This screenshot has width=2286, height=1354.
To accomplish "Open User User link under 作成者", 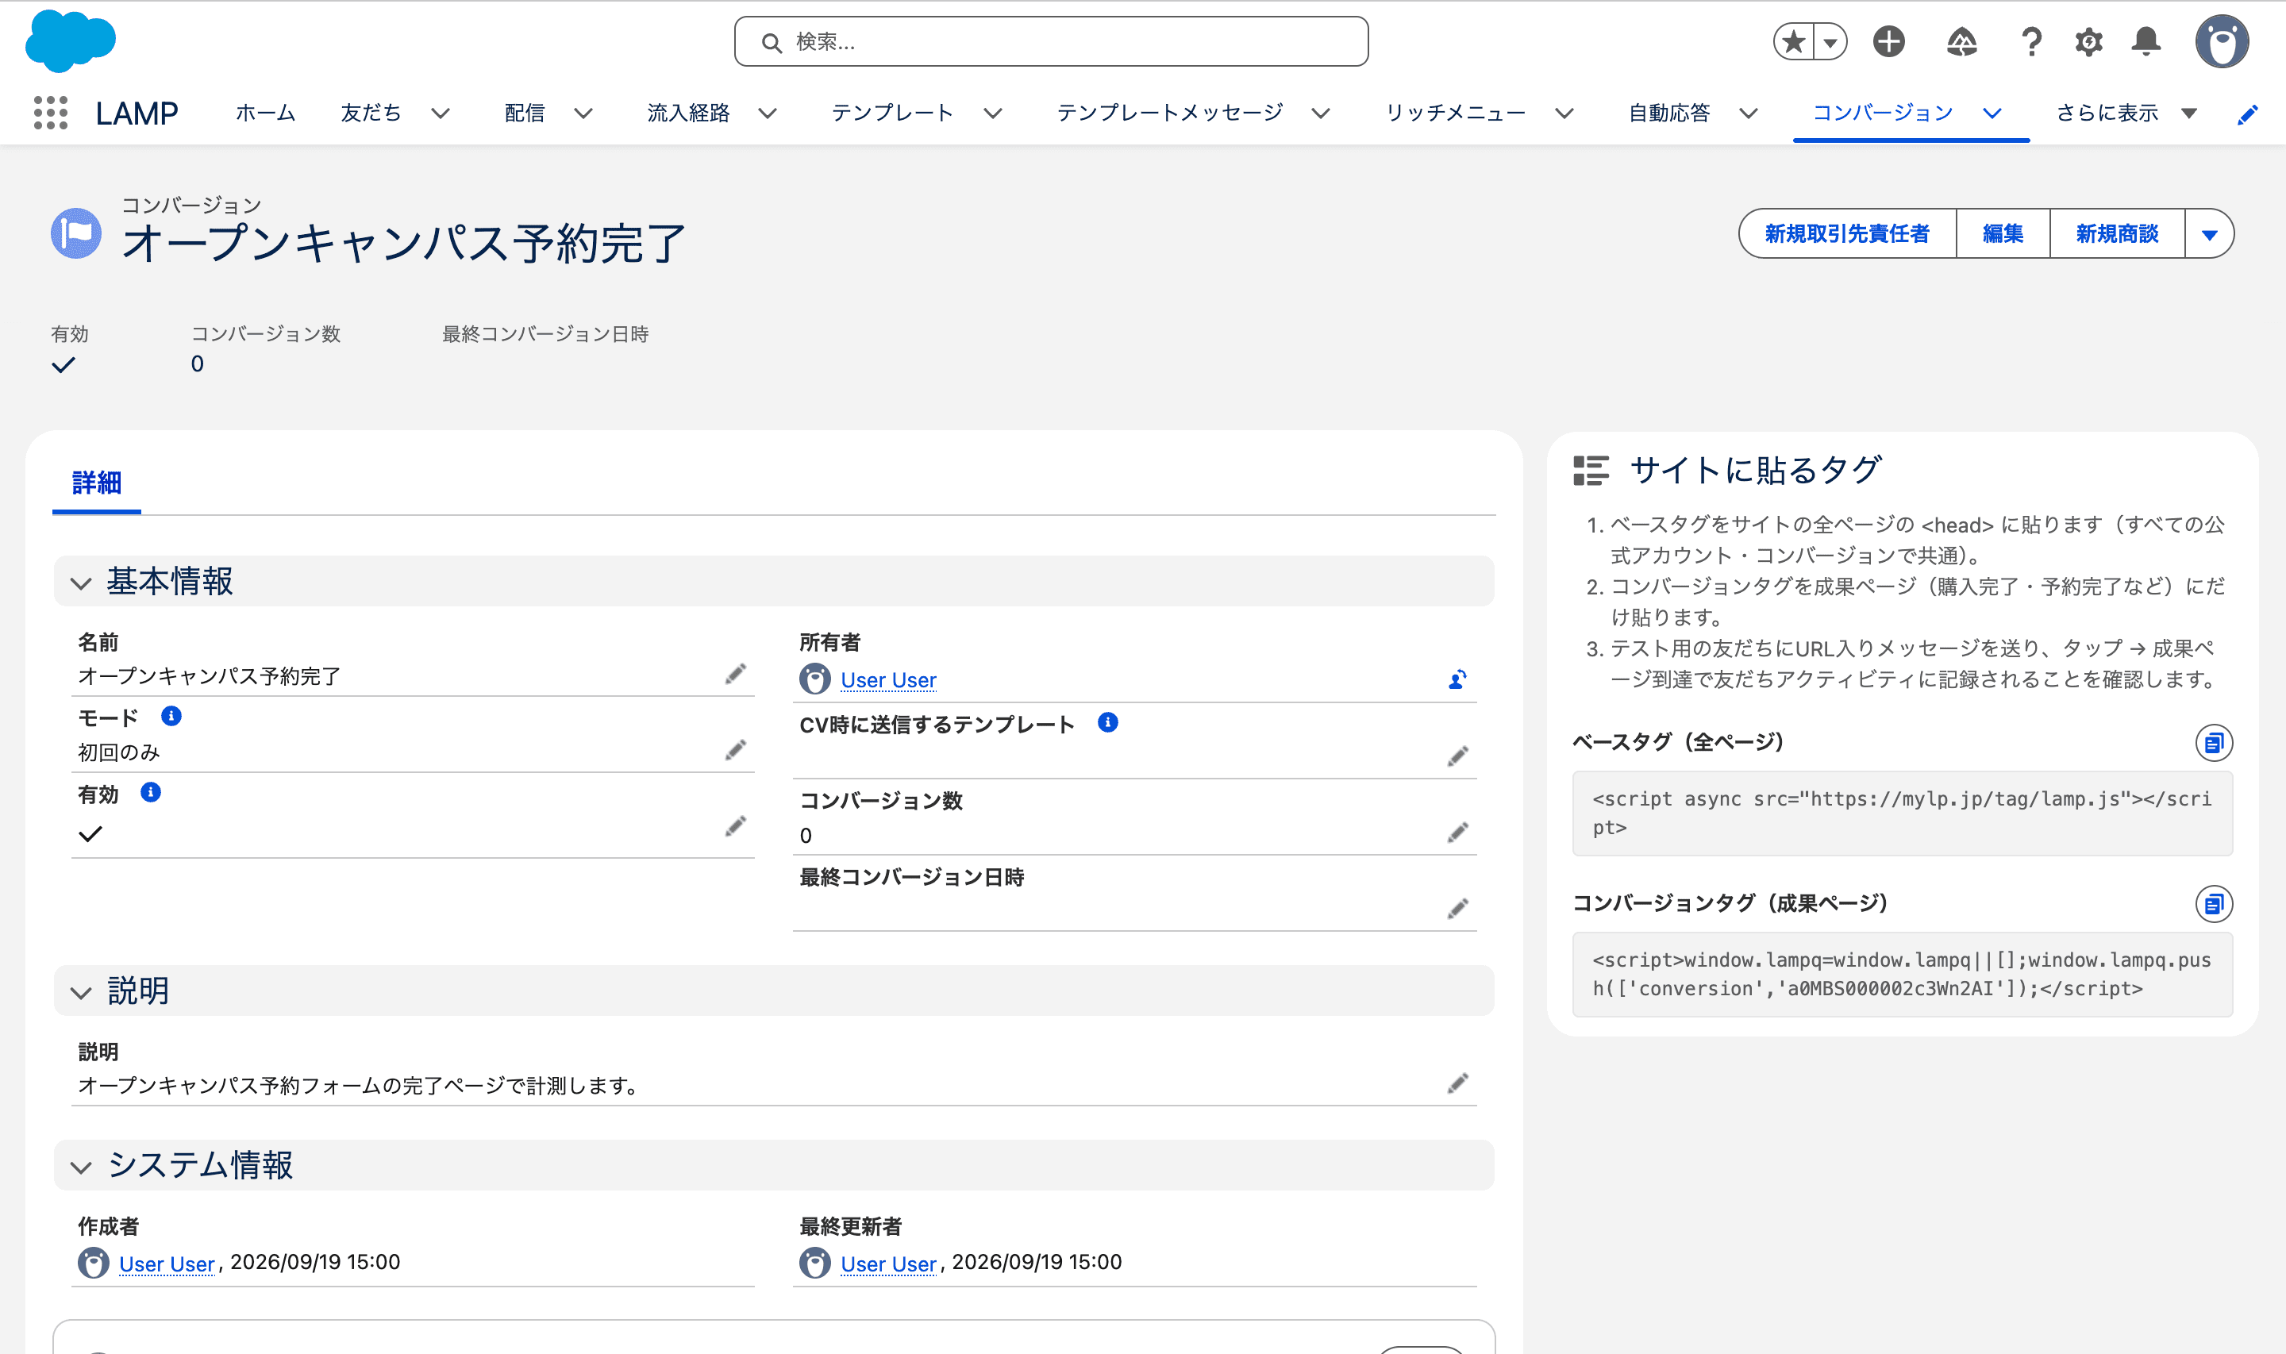I will click(167, 1264).
